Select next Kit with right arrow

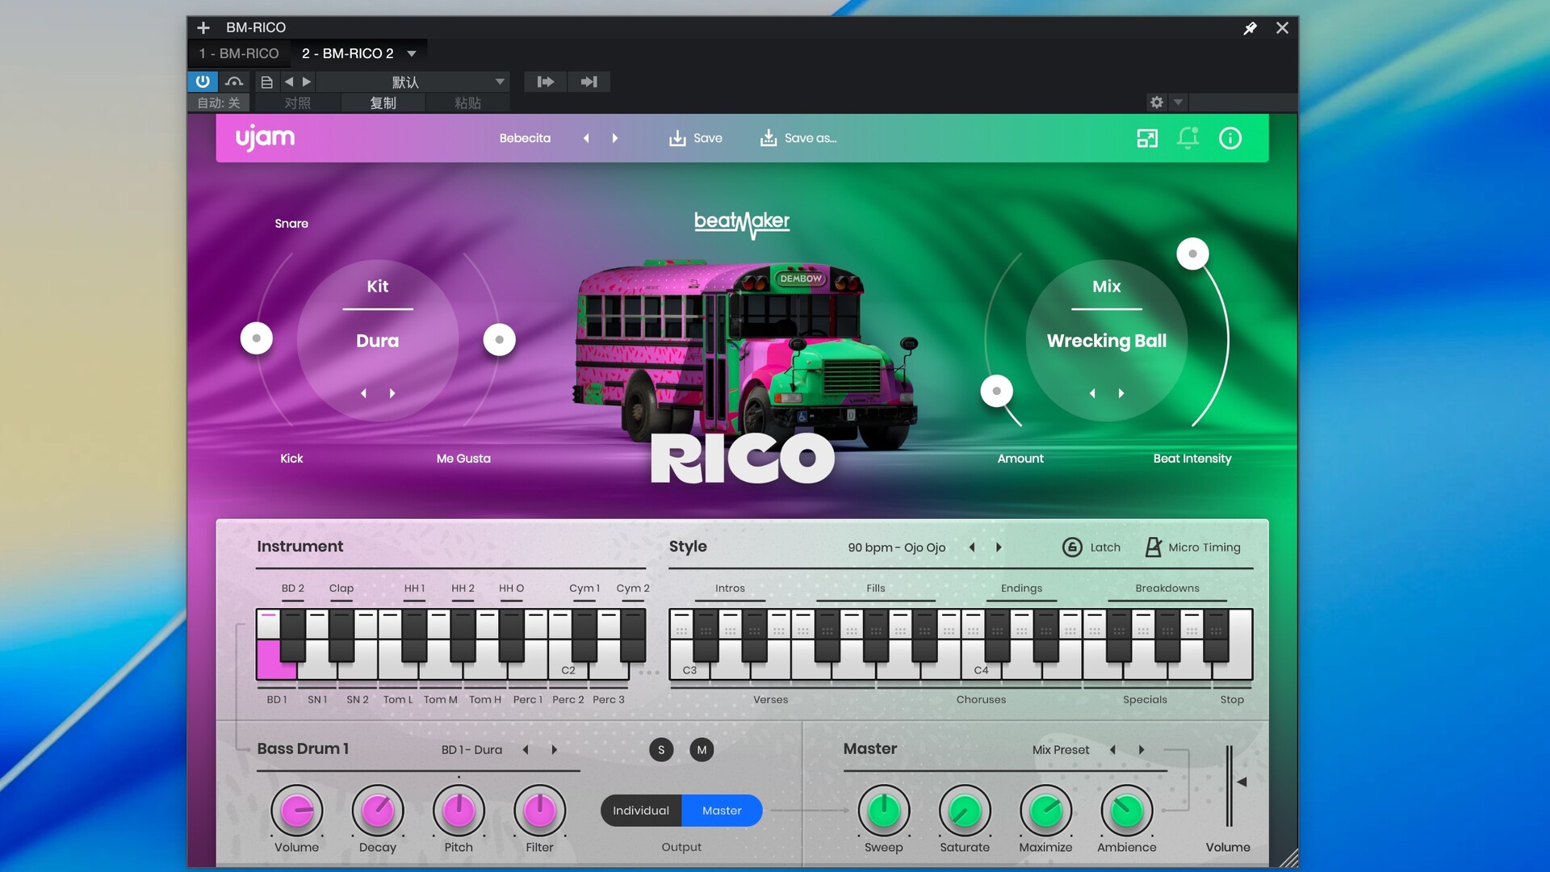pyautogui.click(x=392, y=393)
